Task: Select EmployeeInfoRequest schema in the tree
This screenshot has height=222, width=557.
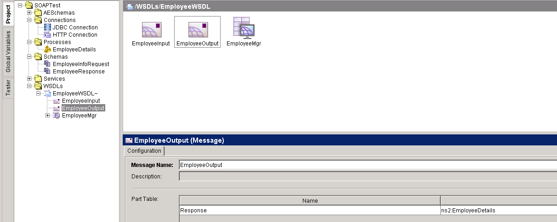Action: pyautogui.click(x=81, y=64)
